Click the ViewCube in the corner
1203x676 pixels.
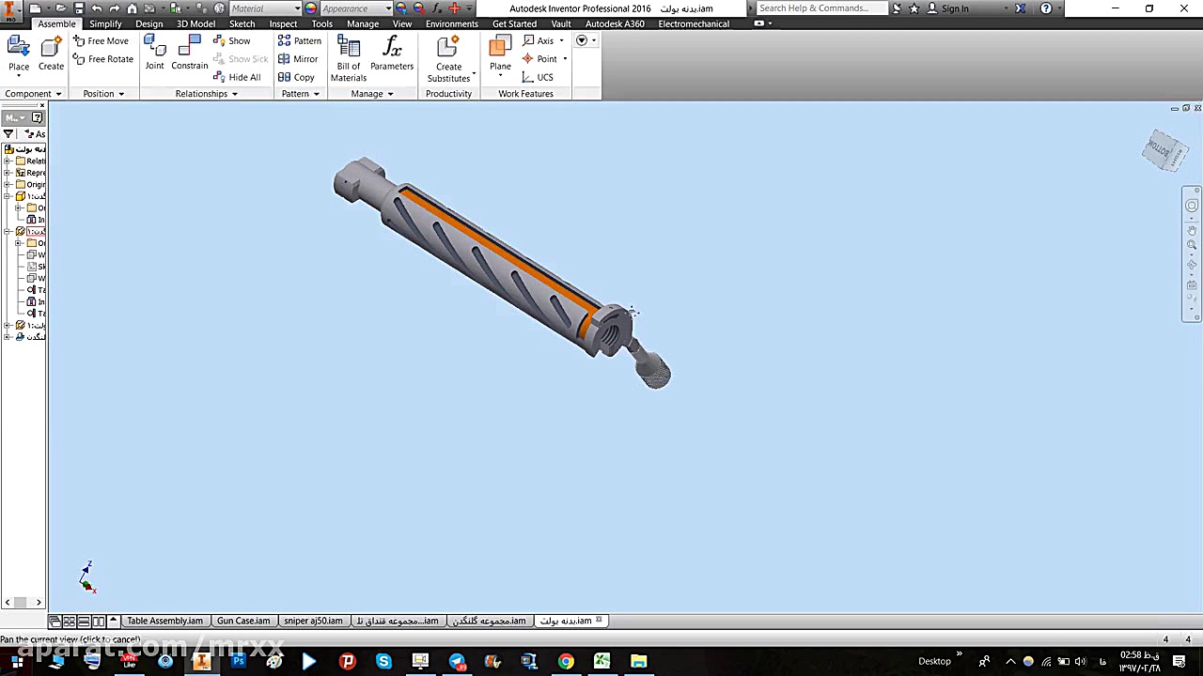click(x=1164, y=151)
